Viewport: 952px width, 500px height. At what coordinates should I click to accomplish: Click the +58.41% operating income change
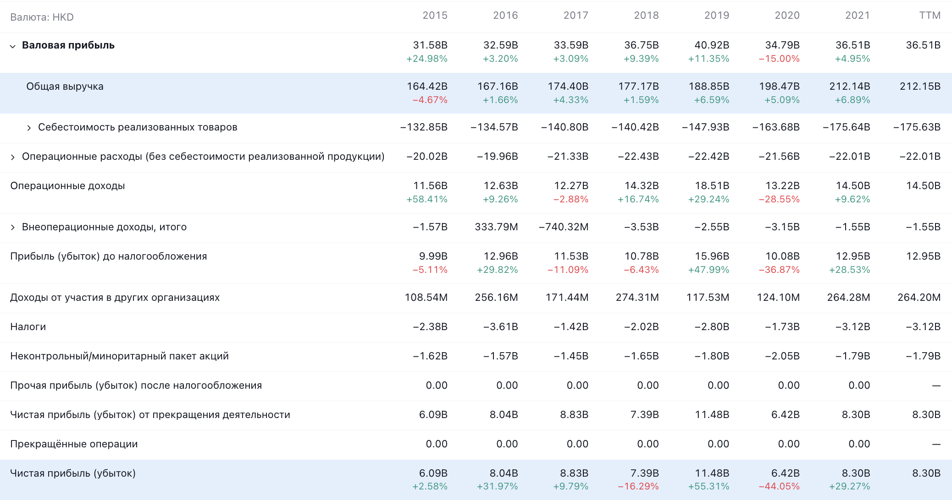[x=427, y=200]
